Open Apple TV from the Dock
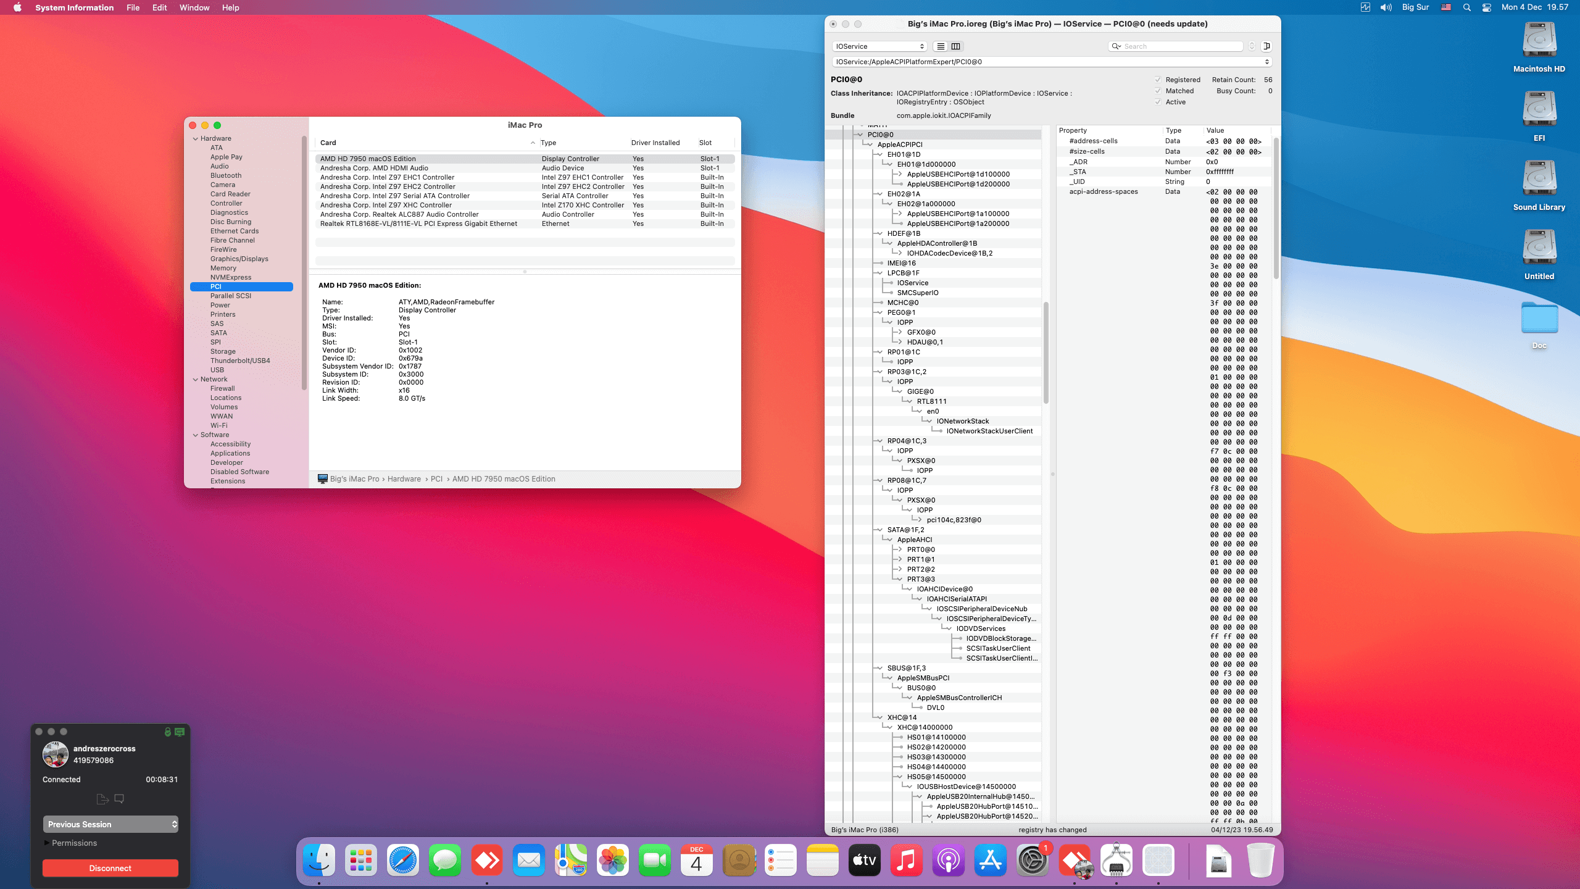The height and width of the screenshot is (889, 1580). [865, 860]
